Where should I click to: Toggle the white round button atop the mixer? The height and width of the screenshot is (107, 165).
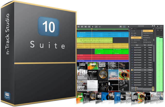coord(158,26)
